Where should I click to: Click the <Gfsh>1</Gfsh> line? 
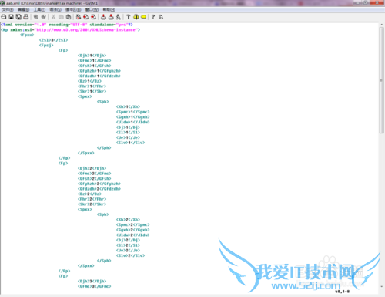pos(94,66)
